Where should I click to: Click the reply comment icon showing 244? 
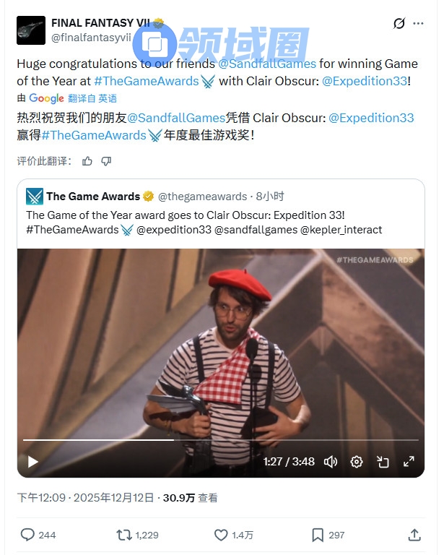(27, 535)
